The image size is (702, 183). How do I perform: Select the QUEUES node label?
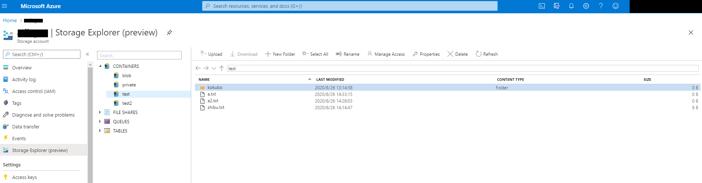[x=121, y=121]
